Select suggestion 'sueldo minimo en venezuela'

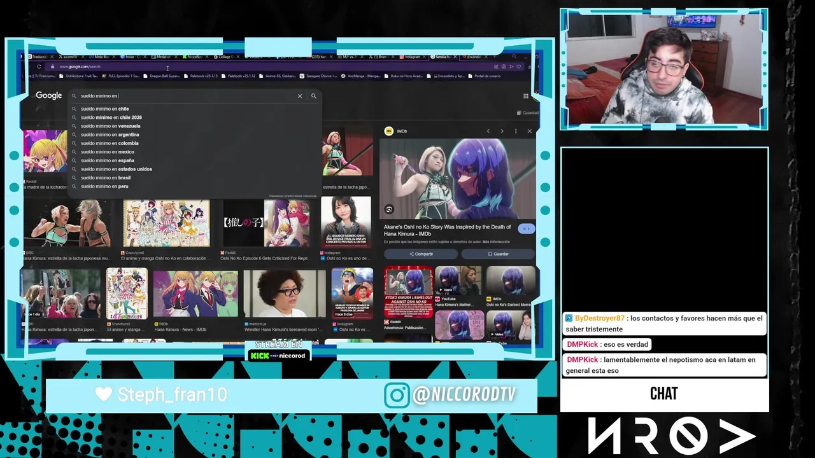[x=194, y=126]
